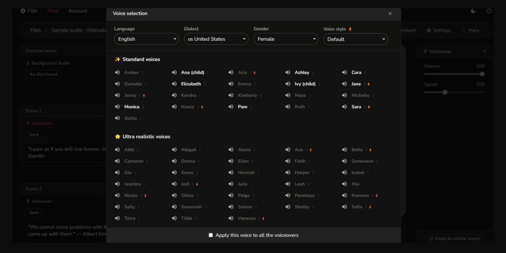Click the Apply to similar layers button

point(454,238)
